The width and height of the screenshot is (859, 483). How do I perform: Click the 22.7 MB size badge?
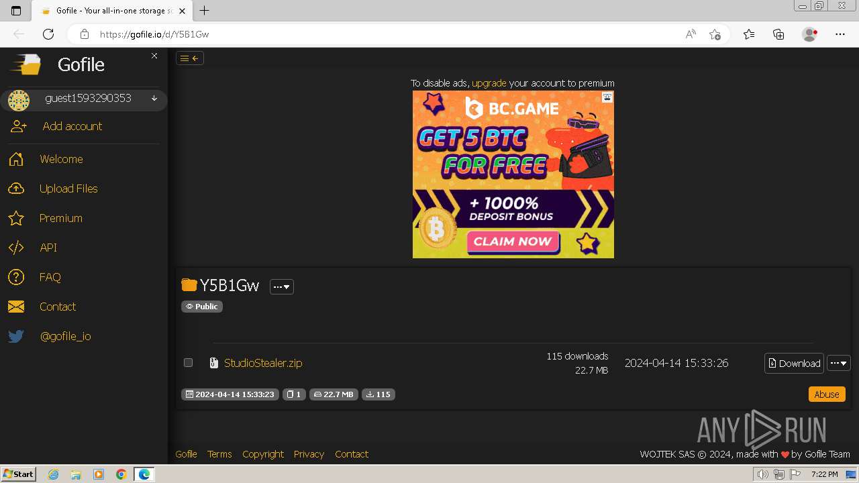(x=334, y=394)
